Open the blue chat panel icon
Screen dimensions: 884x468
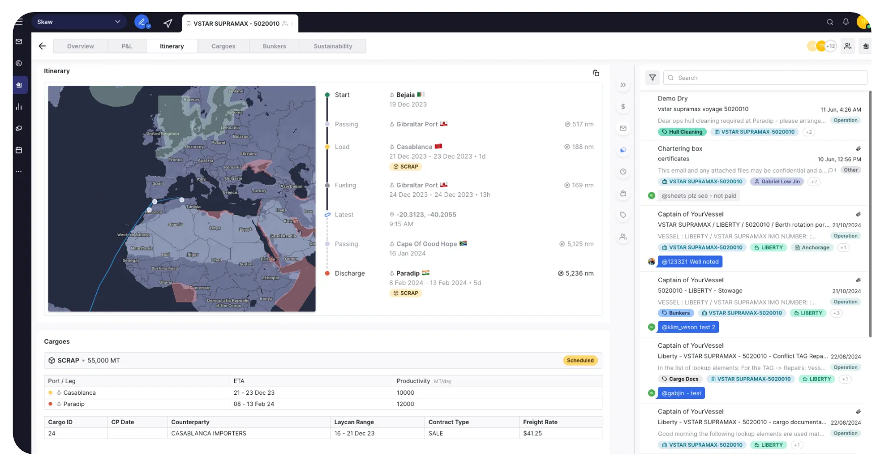click(x=623, y=150)
